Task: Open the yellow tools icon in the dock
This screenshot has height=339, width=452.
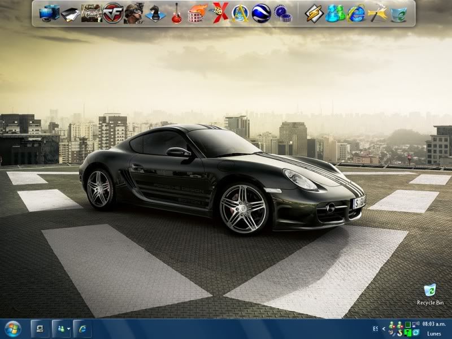Action: 377,13
